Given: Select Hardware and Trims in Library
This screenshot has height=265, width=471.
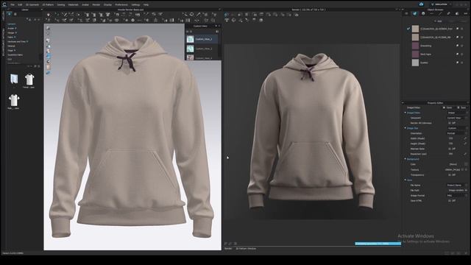Looking at the screenshot, I should click(16, 41).
